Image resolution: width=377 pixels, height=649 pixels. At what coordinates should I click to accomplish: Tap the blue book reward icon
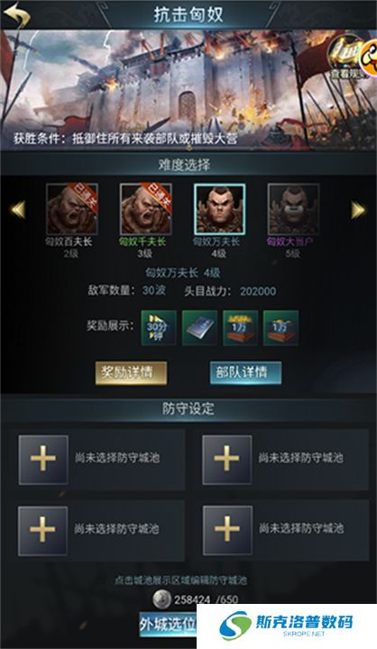199,328
